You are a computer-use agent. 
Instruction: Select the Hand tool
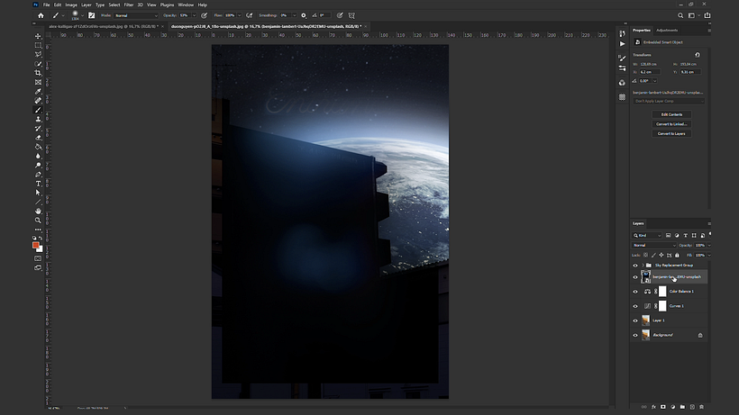(x=38, y=212)
